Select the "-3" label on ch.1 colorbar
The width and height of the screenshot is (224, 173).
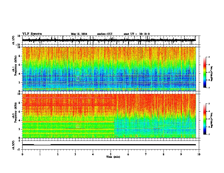pyautogui.click(x=209, y=57)
